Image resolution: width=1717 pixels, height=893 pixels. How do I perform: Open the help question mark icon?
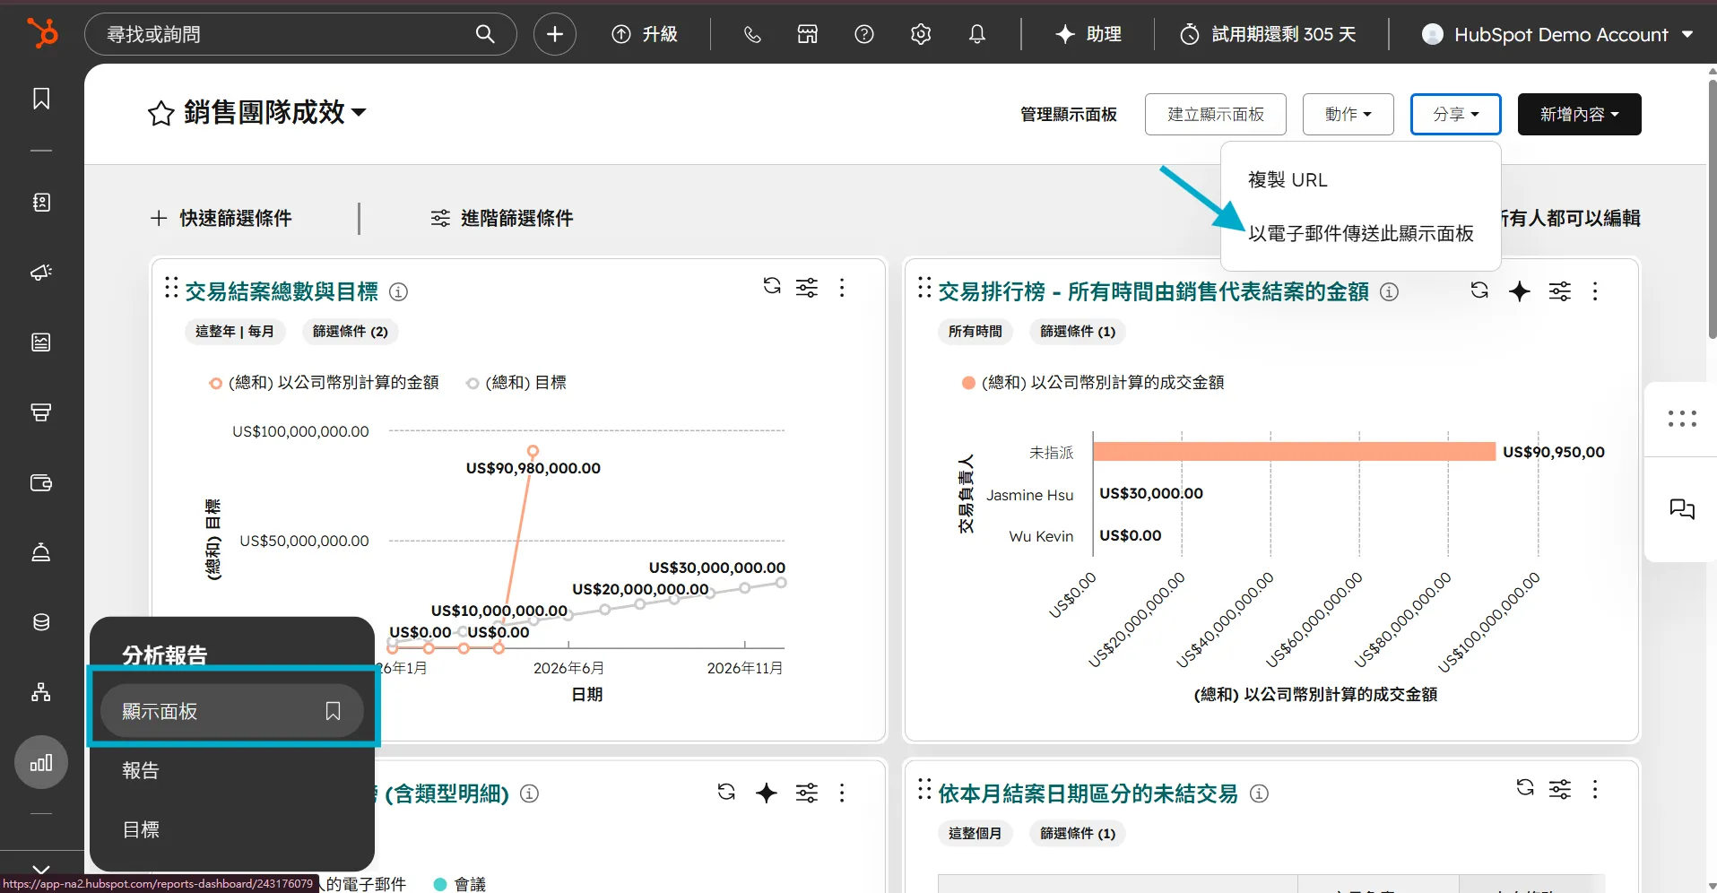864,34
